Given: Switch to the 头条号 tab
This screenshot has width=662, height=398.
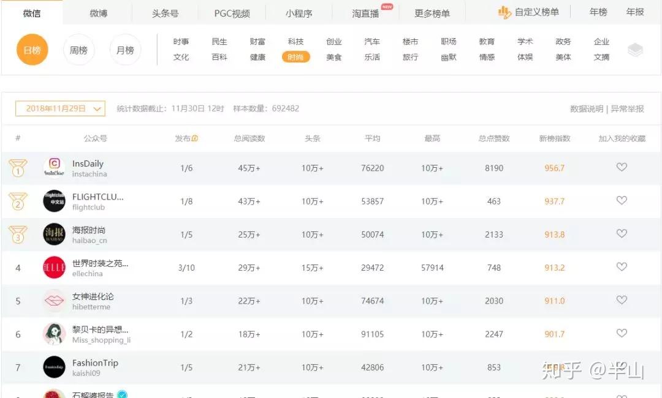Looking at the screenshot, I should (165, 13).
